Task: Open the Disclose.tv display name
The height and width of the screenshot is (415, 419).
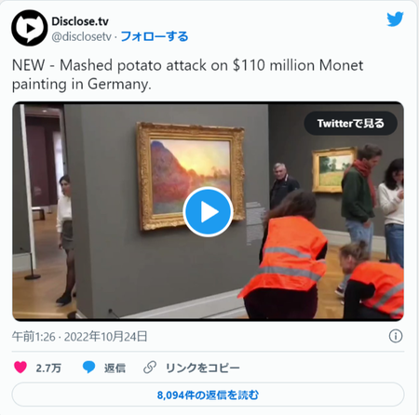Action: (x=80, y=21)
